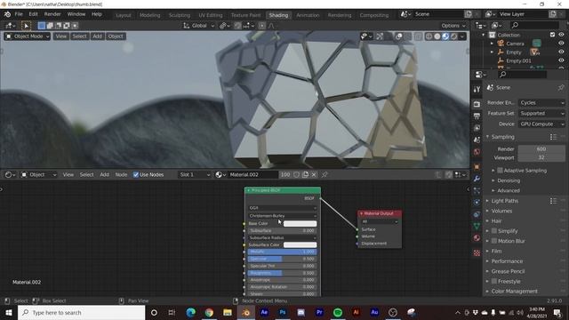Image resolution: width=569 pixels, height=320 pixels.
Task: Expand the Light Paths panel
Action: pos(504,201)
